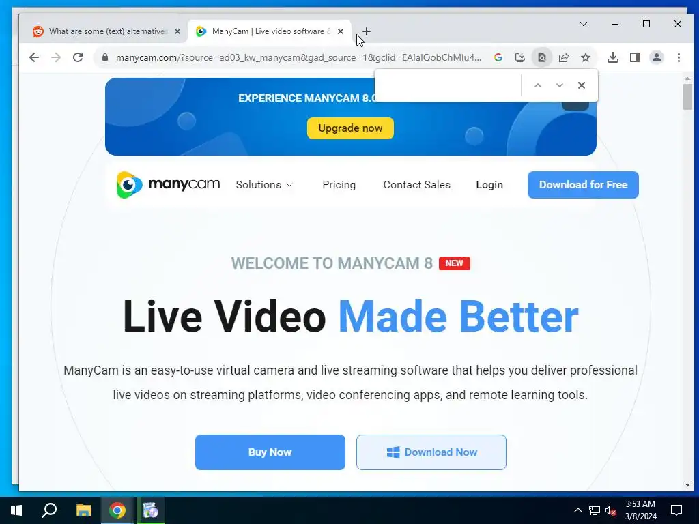Go to previous find result
Screen dimensions: 699x524
click(538, 85)
